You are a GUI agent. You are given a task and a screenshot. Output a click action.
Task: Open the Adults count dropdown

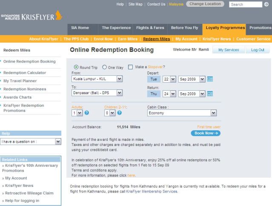pos(77,113)
